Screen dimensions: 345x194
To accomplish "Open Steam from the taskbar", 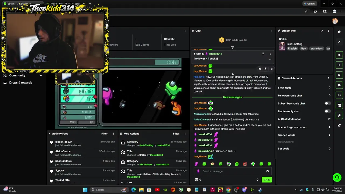I will (260, 190).
